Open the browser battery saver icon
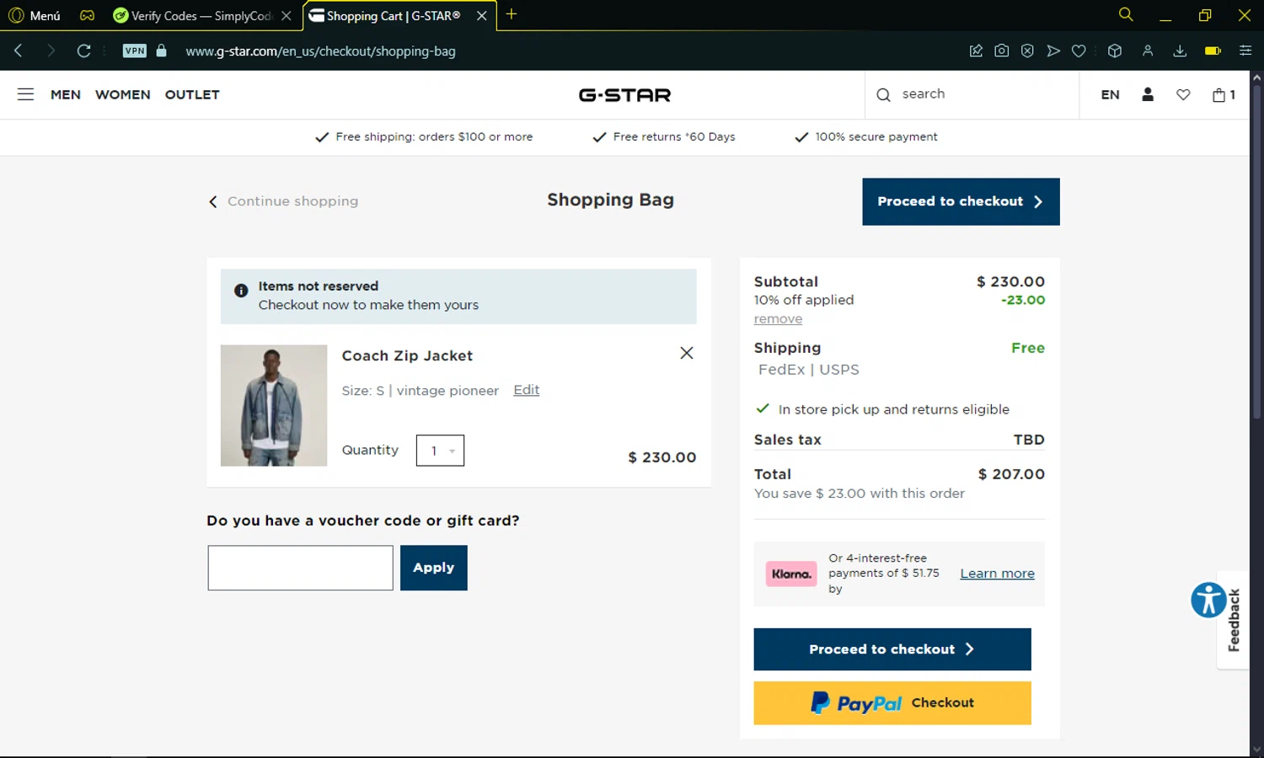Image resolution: width=1264 pixels, height=758 pixels. [x=1213, y=51]
